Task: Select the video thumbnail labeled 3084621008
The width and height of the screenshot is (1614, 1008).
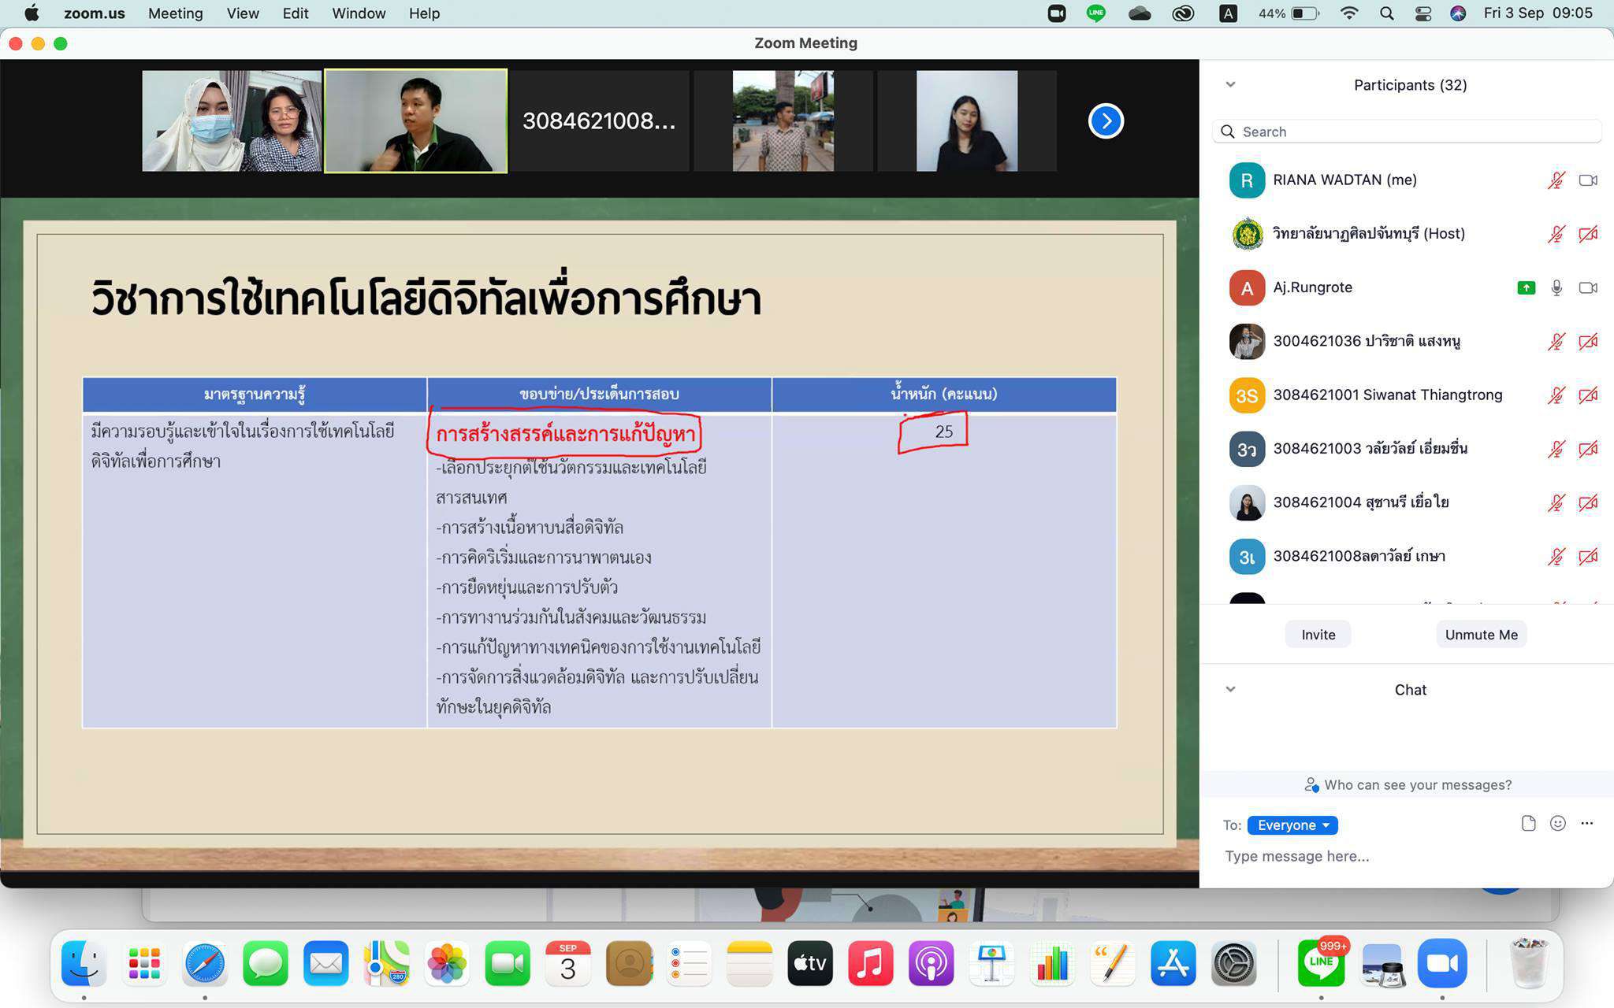Action: [x=599, y=120]
